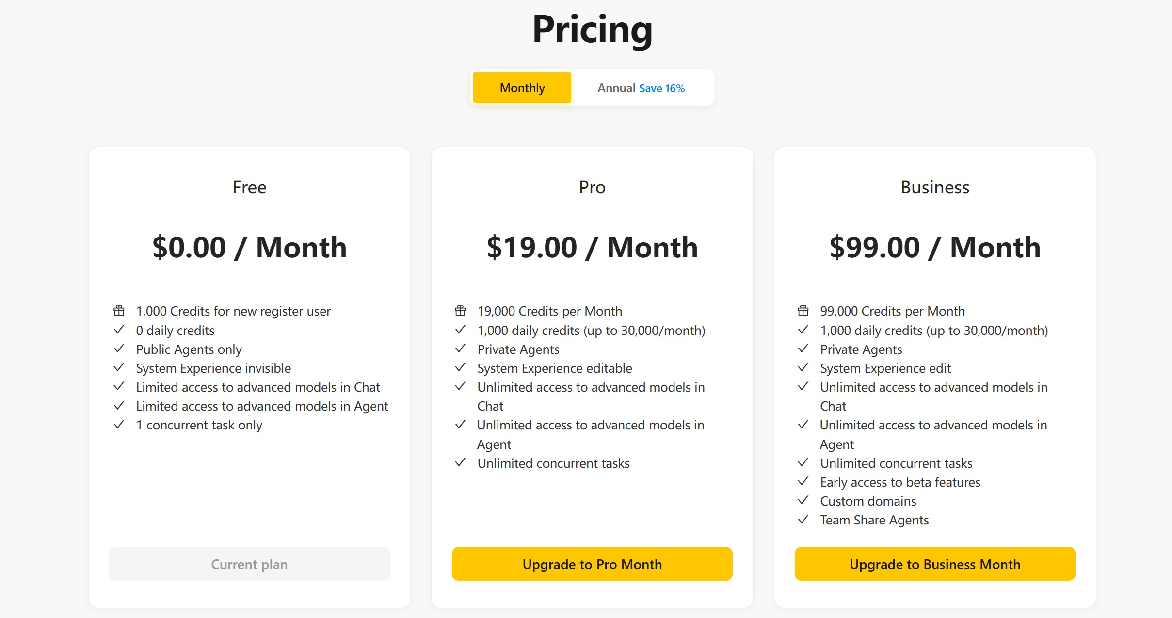Select the Pro plan heading
Image resolution: width=1172 pixels, height=618 pixels.
(x=592, y=187)
